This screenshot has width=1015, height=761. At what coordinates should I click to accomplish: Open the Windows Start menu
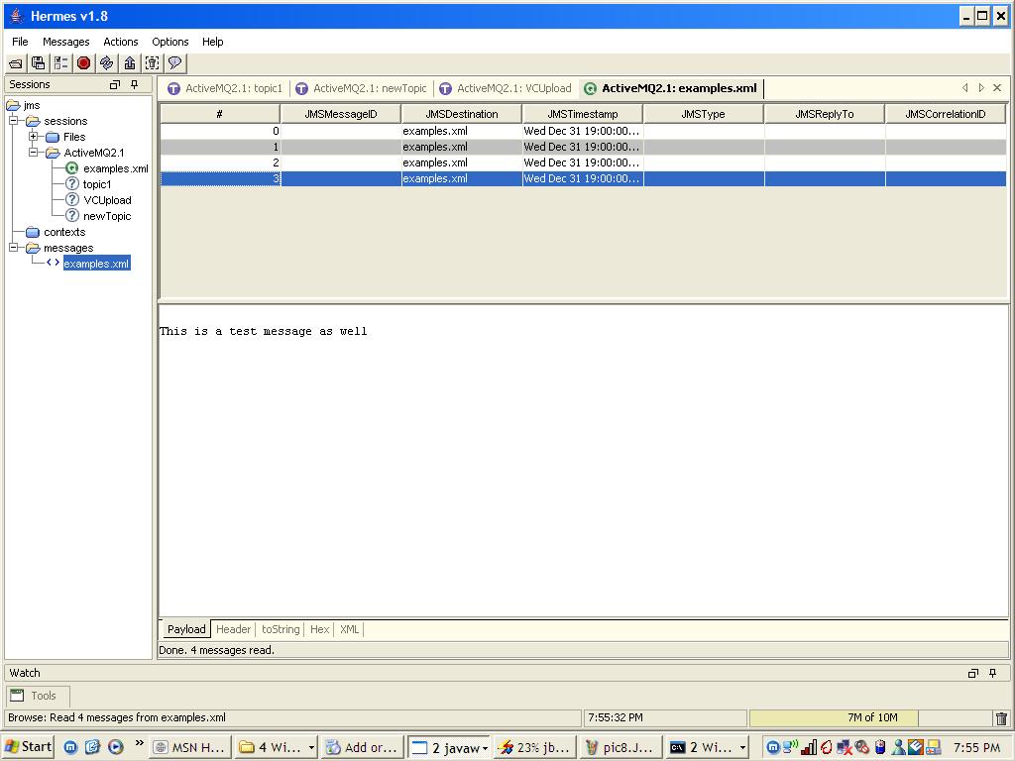28,747
